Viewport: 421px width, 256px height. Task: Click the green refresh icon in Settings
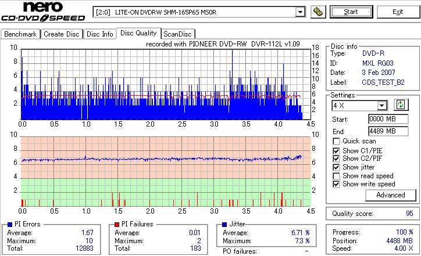click(401, 105)
